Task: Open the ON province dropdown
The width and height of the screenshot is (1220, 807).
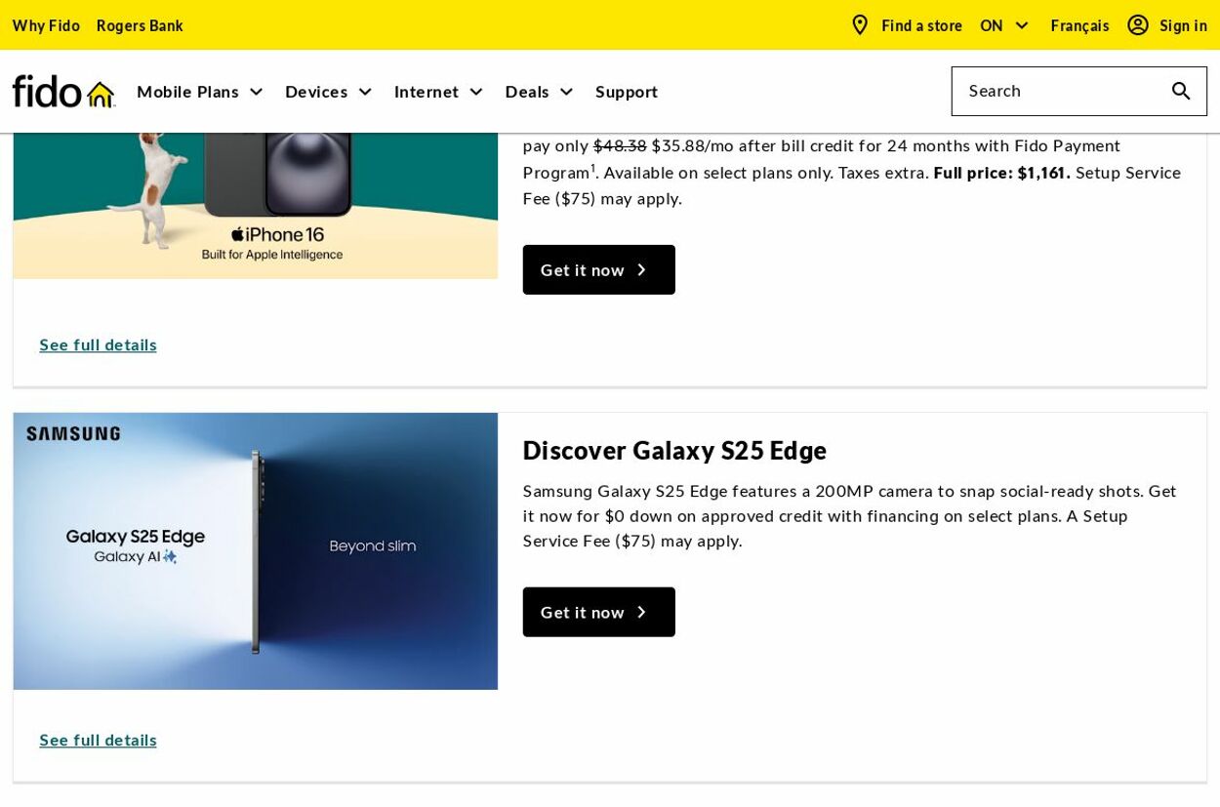Action: coord(1004,25)
